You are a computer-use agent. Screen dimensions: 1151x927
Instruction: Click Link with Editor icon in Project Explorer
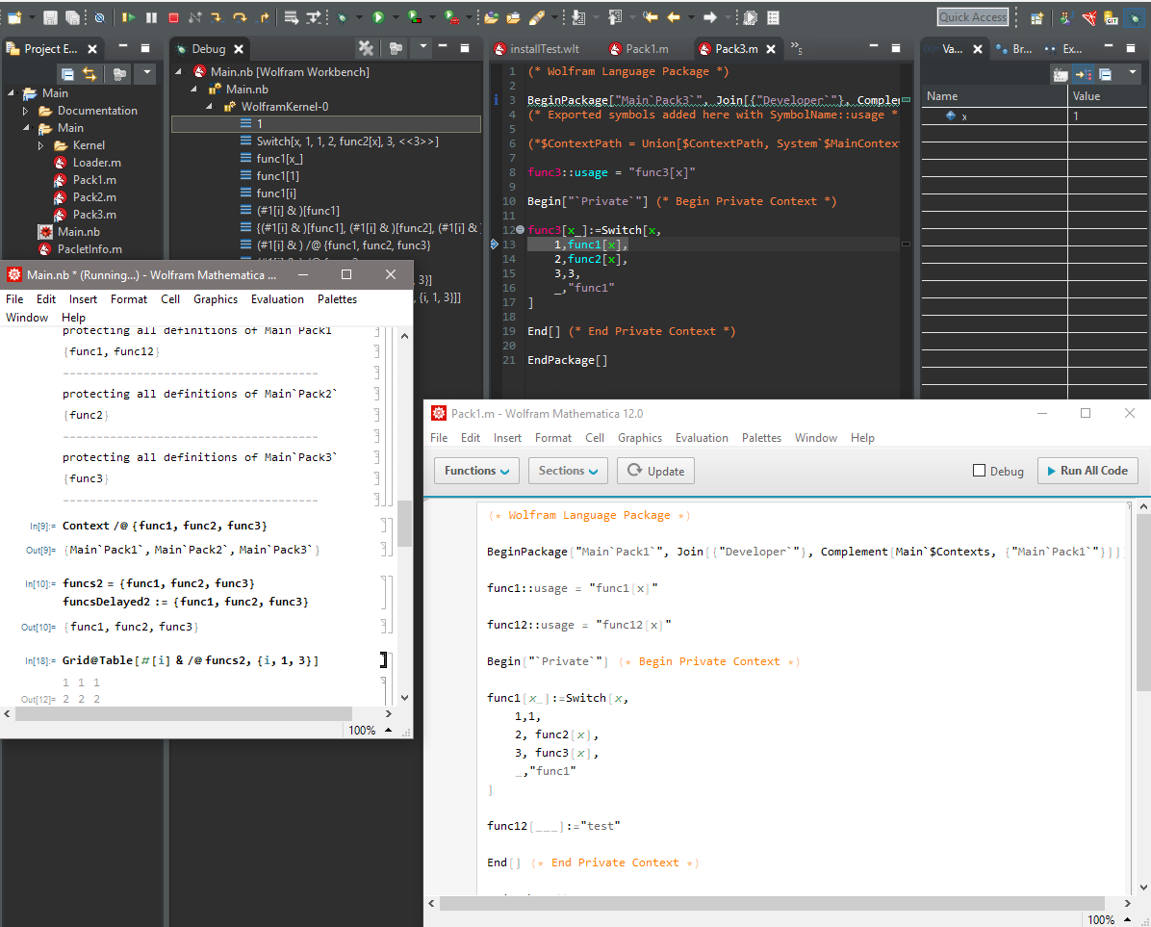click(90, 73)
